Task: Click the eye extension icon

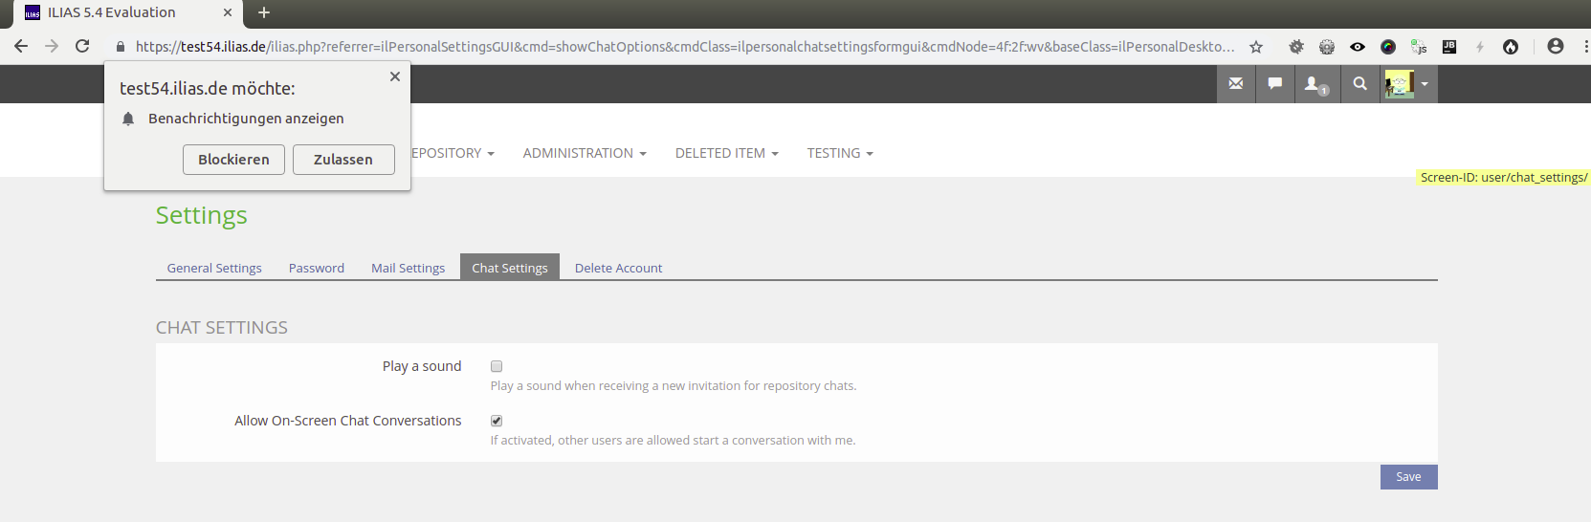Action: (x=1358, y=47)
